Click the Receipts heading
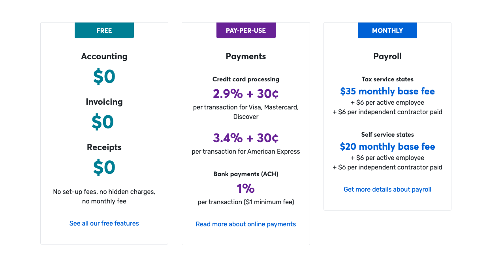 (104, 147)
